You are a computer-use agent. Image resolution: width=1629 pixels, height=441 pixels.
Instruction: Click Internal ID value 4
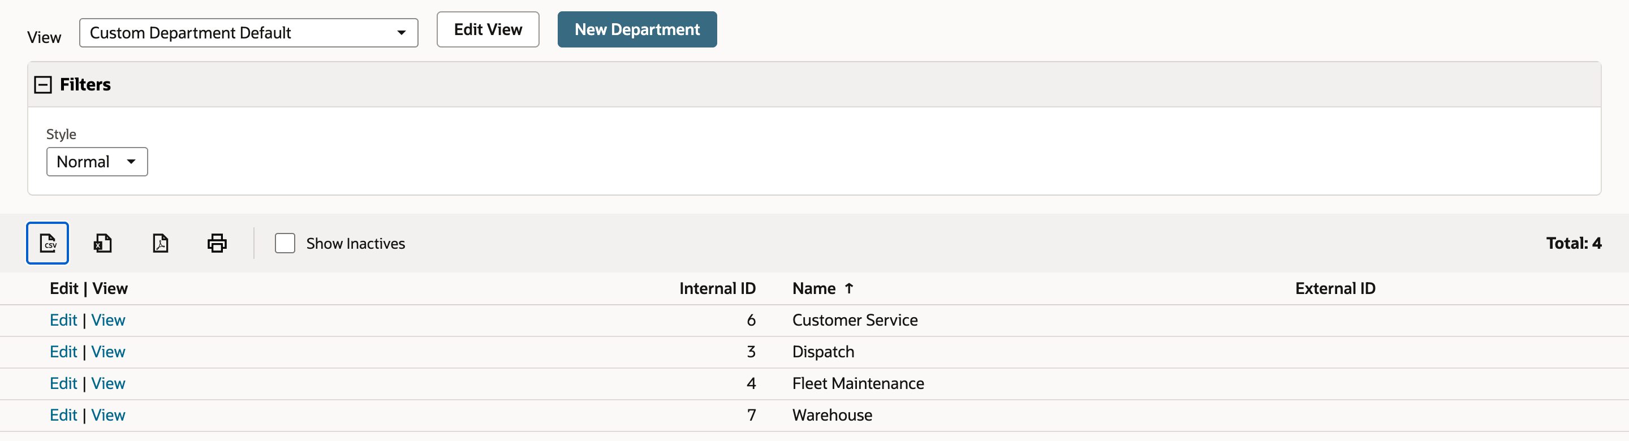[751, 383]
